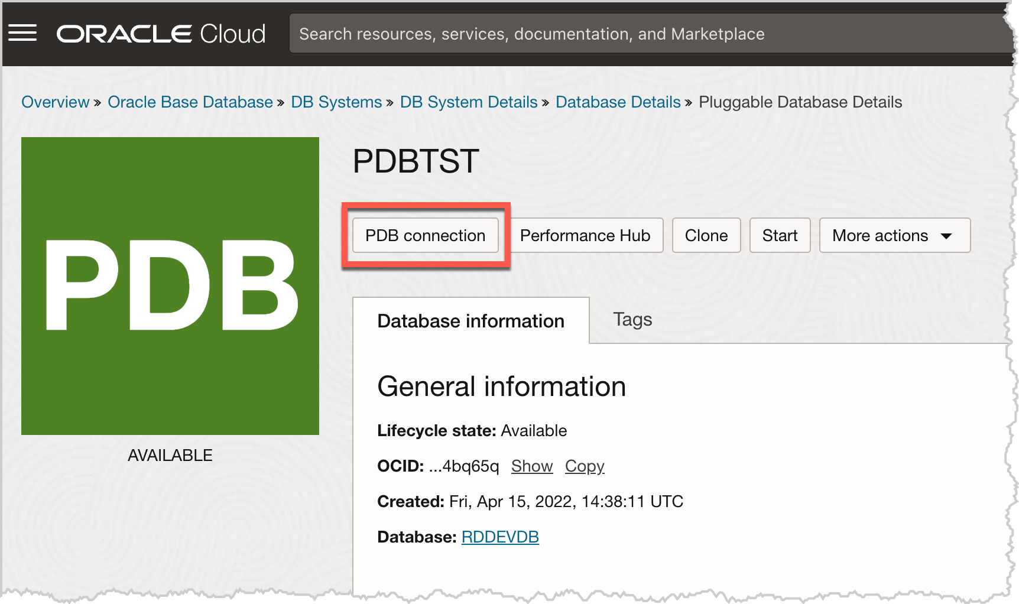Return to Database Details breadcrumb

click(618, 102)
